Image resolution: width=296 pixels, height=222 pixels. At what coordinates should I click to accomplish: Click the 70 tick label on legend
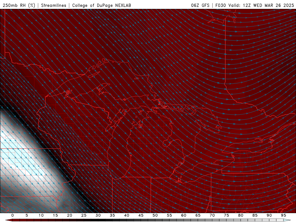(x=212, y=215)
